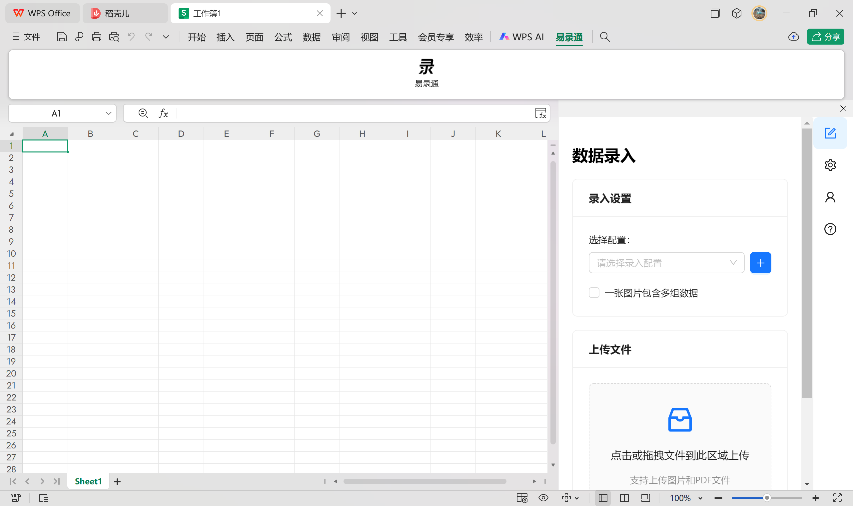
Task: Select Normal view button in status bar
Action: pyautogui.click(x=603, y=498)
